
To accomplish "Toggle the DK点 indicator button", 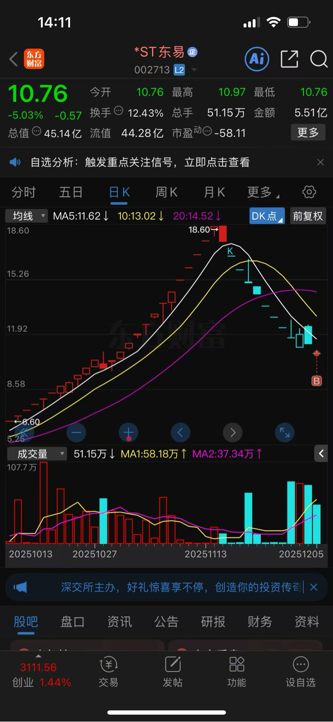I will click(267, 216).
